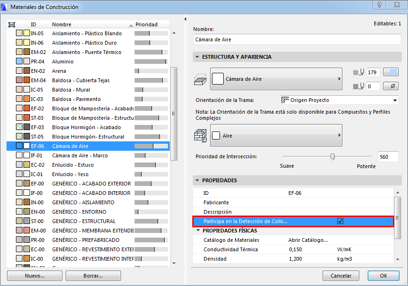This screenshot has width=408, height=286.
Task: Click the transparent background pen button
Action: (391, 86)
